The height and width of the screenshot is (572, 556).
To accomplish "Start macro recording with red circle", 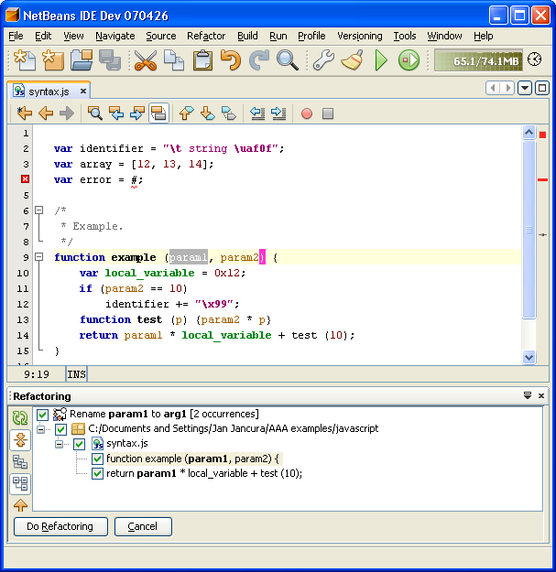I will (307, 113).
